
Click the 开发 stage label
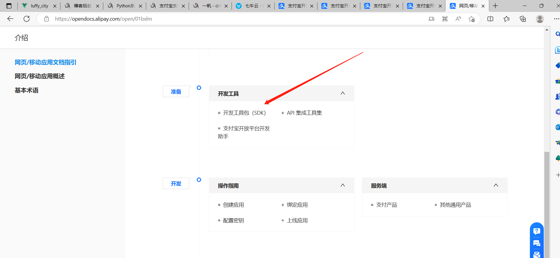pyautogui.click(x=176, y=184)
